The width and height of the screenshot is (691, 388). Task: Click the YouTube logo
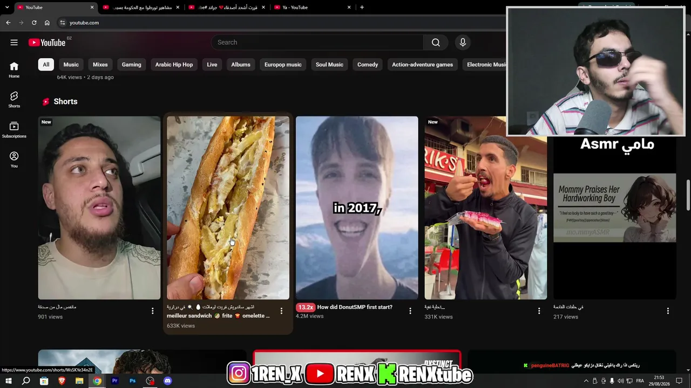coord(47,43)
